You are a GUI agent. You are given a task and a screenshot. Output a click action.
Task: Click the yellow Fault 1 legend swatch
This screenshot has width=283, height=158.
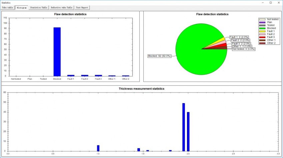pyautogui.click(x=263, y=31)
